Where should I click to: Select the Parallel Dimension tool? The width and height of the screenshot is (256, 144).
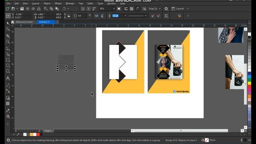tap(8, 85)
